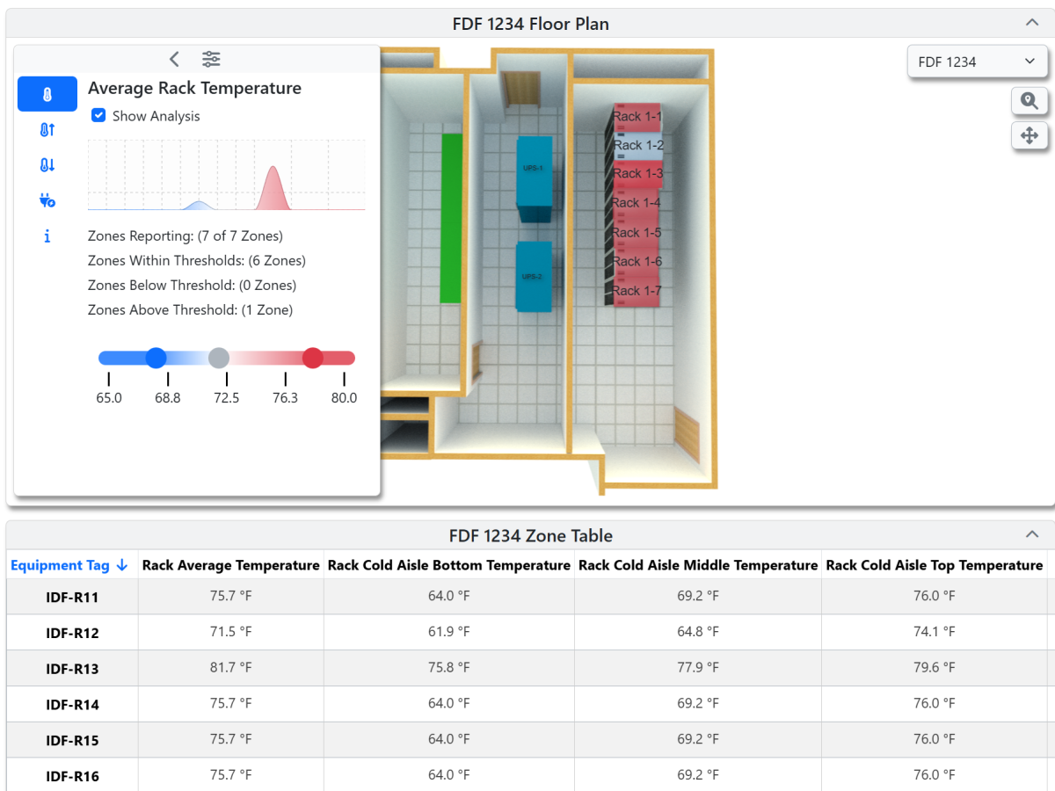
Task: Open the zone info panel via info icon
Action: click(47, 236)
